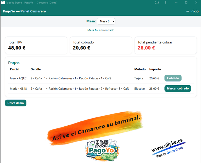Image resolution: width=201 pixels, height=163 pixels.
Task: Click the Detalle column header
Action: (x=36, y=69)
